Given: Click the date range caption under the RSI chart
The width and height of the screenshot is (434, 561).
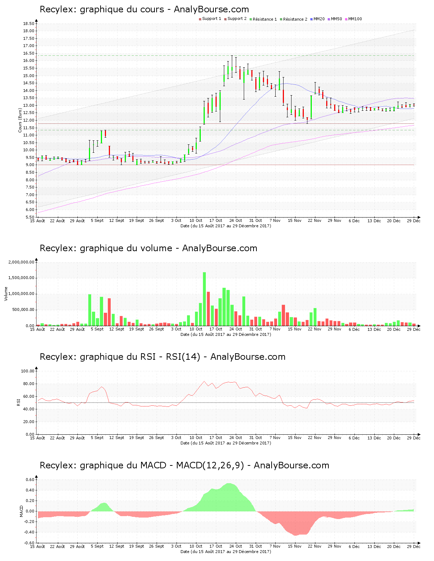Looking at the screenshot, I should pos(226,443).
